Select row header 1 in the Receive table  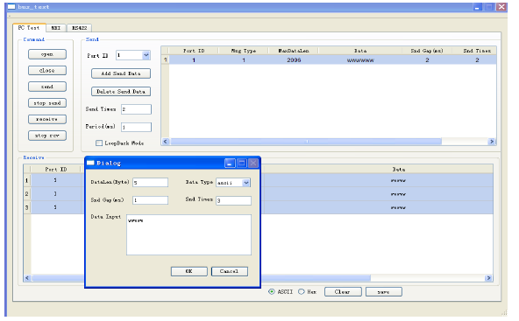click(x=27, y=180)
